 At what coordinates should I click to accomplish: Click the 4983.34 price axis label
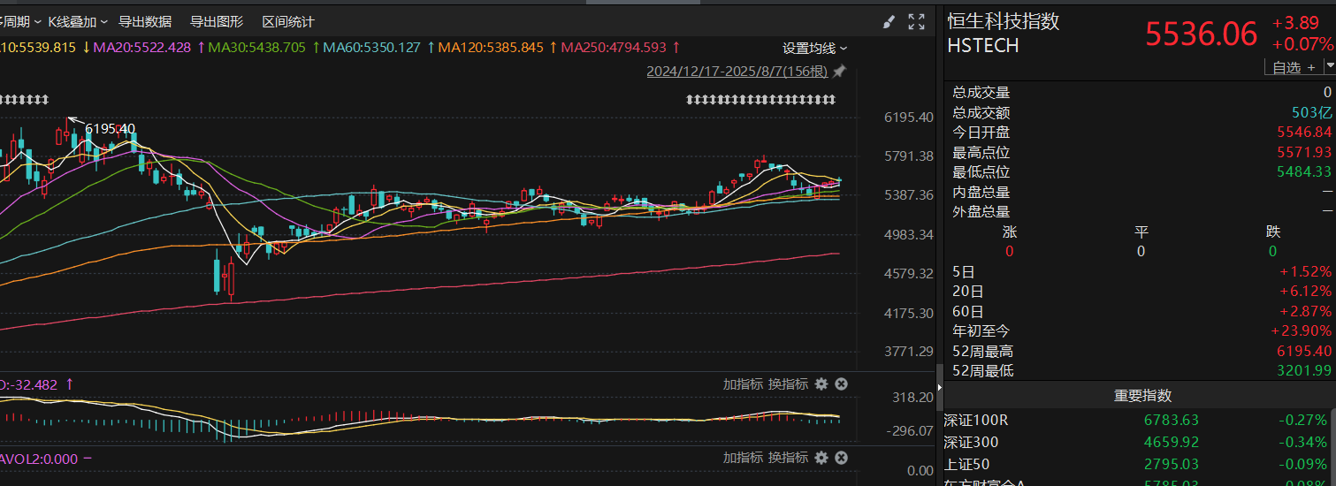(908, 234)
